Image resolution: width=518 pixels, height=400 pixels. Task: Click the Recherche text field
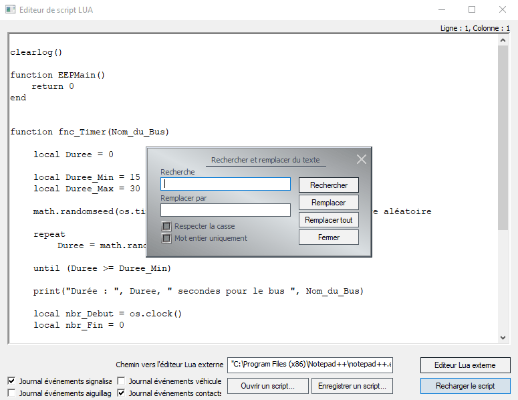pyautogui.click(x=225, y=184)
